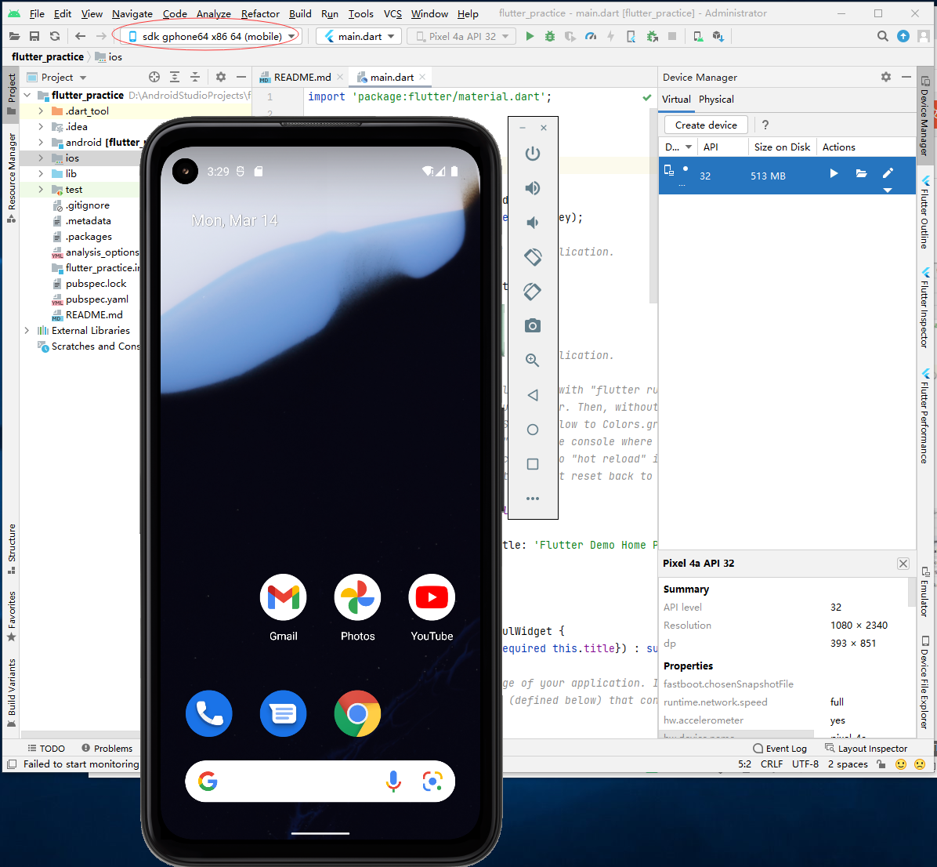Navigate back with the left arrow icon

[81, 37]
